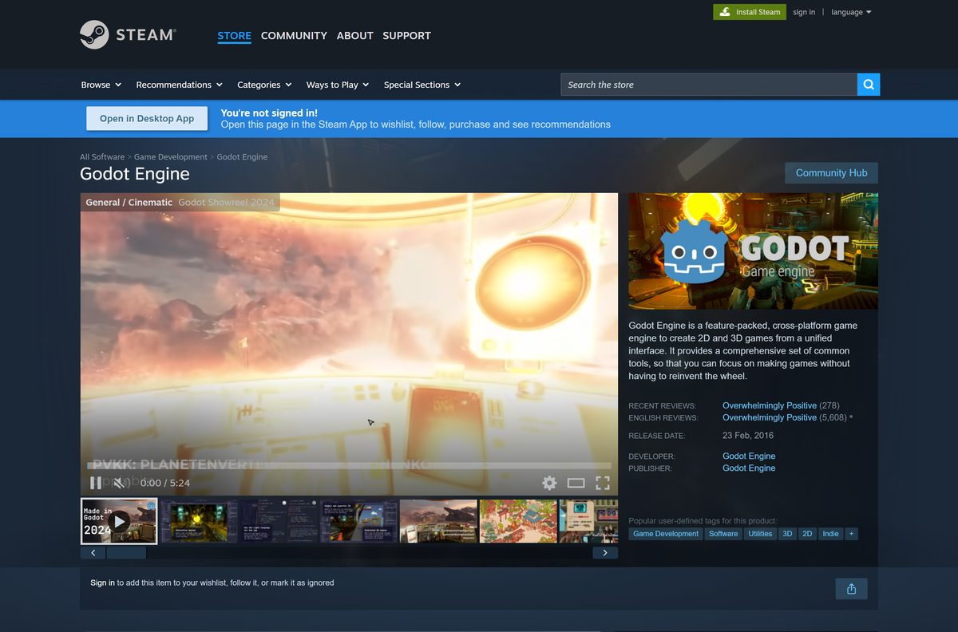958x632 pixels.
Task: Move thumbnail strip left with arrow
Action: click(x=93, y=552)
